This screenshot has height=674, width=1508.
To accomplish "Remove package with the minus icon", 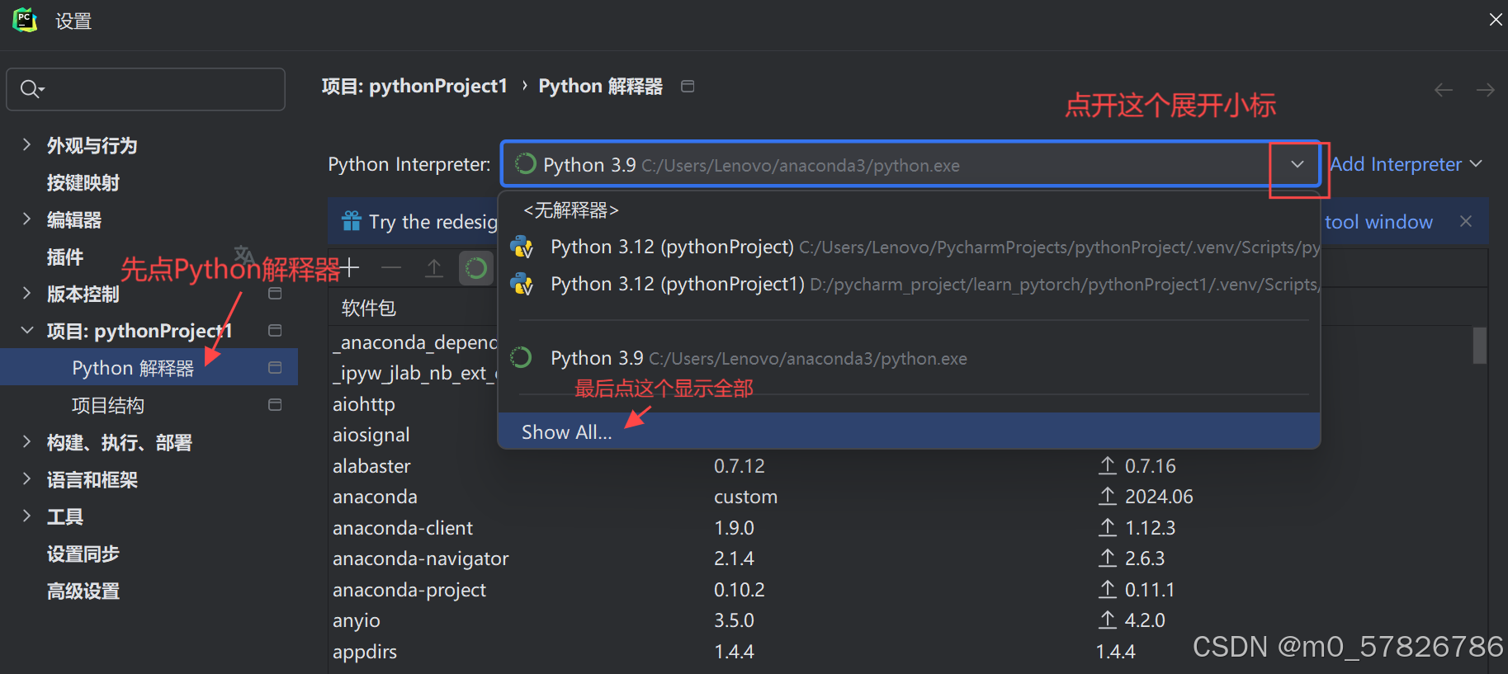I will pyautogui.click(x=391, y=267).
